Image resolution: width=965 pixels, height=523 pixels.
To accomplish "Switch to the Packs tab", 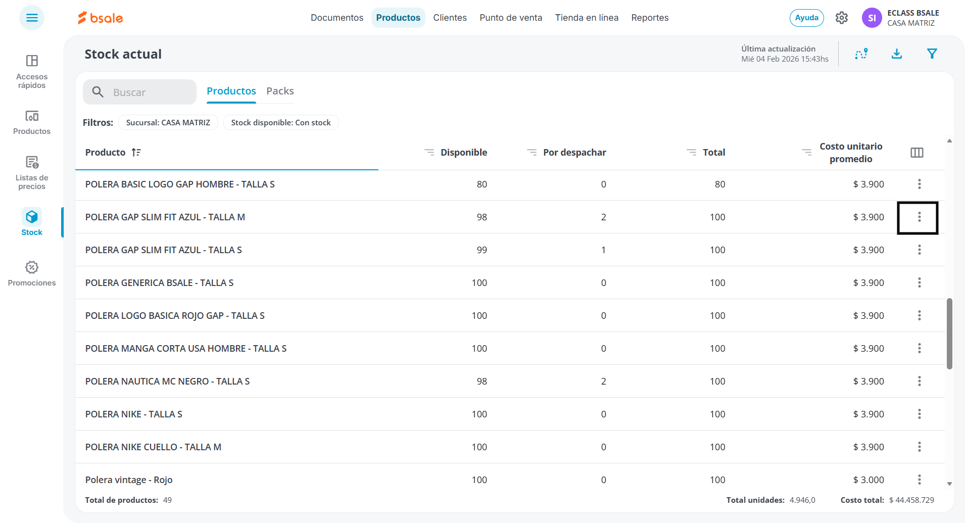I will pos(280,91).
